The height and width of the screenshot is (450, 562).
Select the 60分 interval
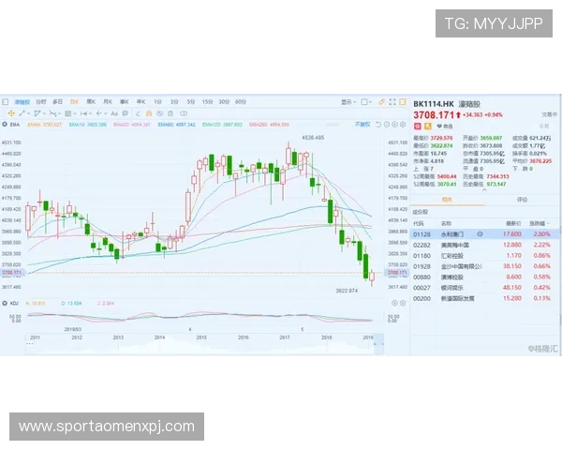click(241, 102)
